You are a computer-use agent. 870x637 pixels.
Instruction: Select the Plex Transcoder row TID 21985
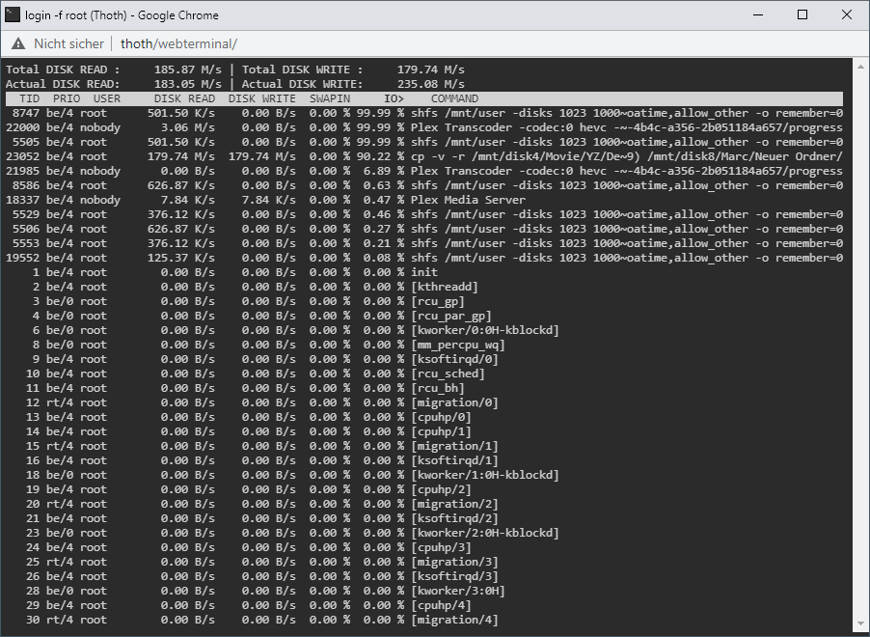pyautogui.click(x=424, y=171)
